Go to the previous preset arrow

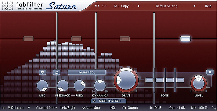tap(138, 6)
